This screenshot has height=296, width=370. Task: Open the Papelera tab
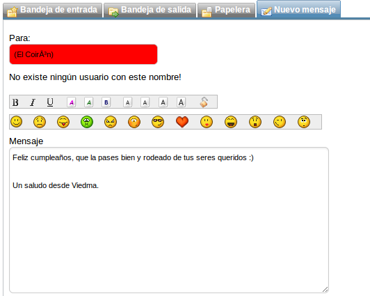tap(226, 10)
